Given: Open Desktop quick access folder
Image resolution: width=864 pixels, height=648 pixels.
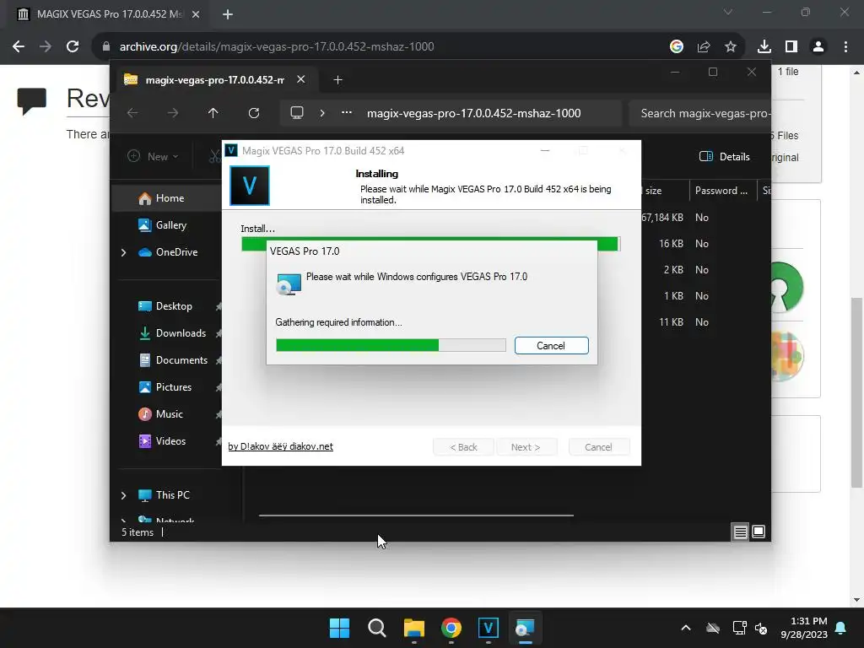Looking at the screenshot, I should (x=174, y=305).
